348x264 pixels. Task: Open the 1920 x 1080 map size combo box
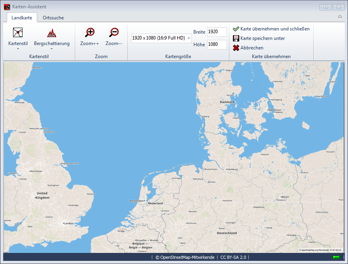click(x=161, y=38)
